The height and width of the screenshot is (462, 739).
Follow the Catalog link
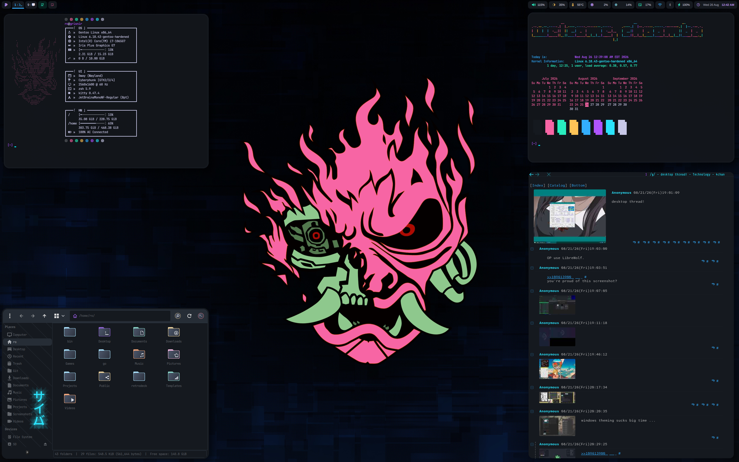(x=557, y=185)
